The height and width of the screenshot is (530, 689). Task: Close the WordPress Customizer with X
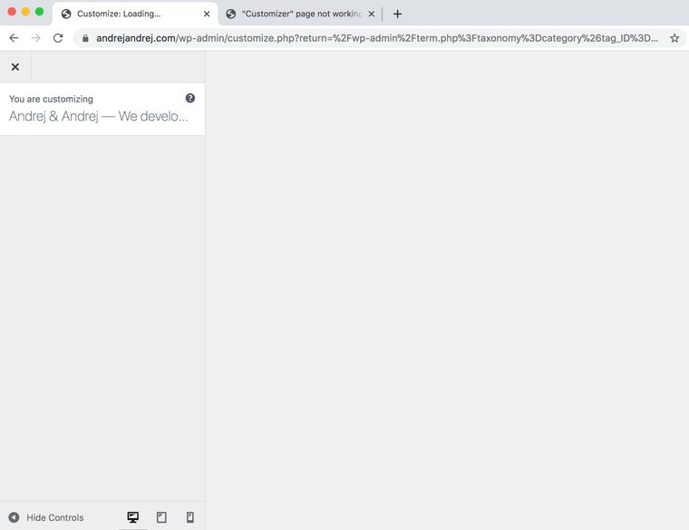[15, 67]
